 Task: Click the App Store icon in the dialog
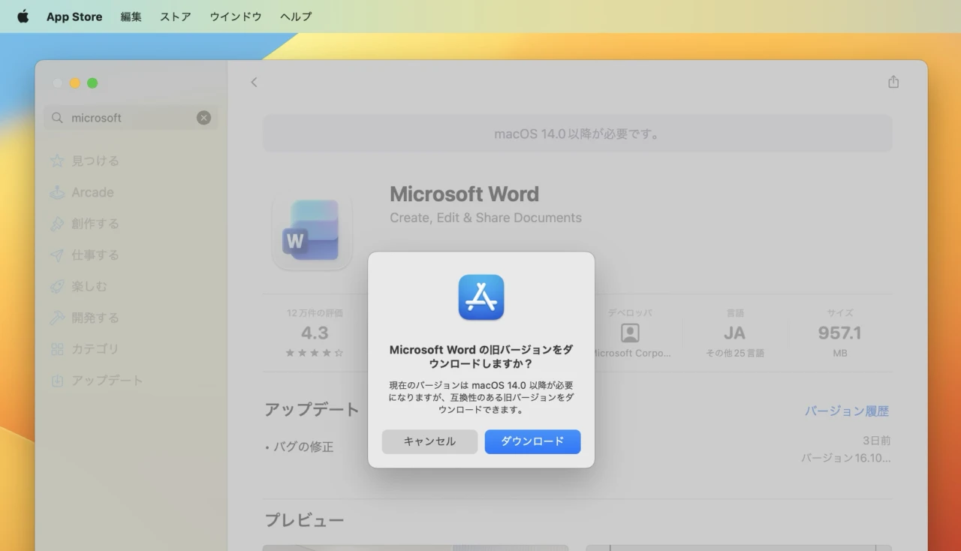click(x=480, y=297)
